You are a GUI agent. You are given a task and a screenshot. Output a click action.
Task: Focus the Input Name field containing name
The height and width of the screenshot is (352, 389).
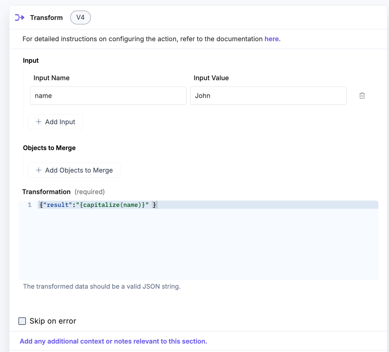click(x=108, y=96)
